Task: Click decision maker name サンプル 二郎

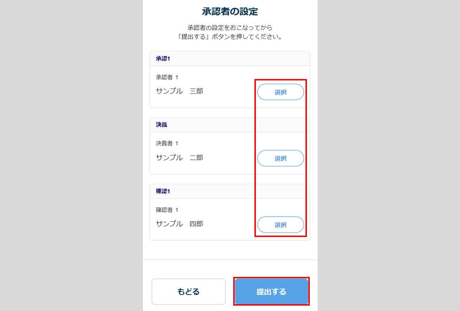Action: 179,158
